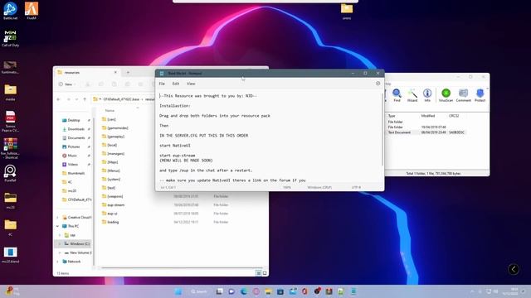Select the [gamemodes] folder
Viewport: 531px width, 298px height.
click(x=118, y=128)
